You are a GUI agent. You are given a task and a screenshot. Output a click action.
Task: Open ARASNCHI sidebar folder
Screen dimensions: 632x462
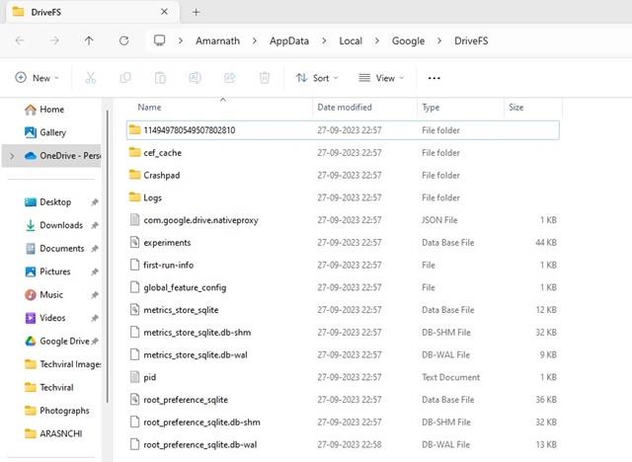click(53, 433)
